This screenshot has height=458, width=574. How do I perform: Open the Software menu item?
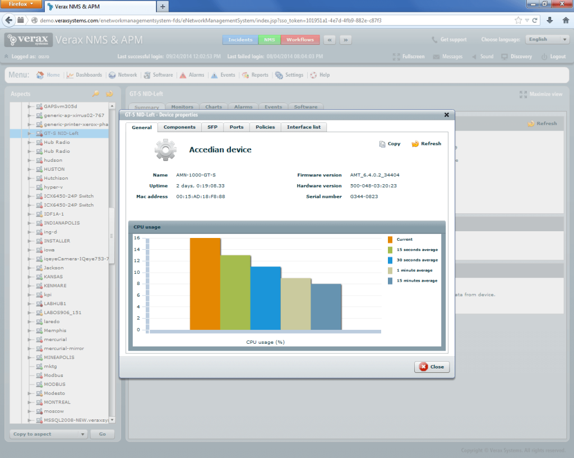pyautogui.click(x=159, y=75)
